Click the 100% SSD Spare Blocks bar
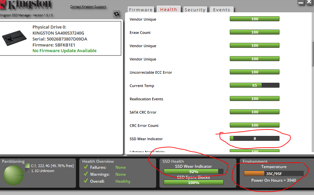The width and height of the screenshot is (314, 195). 193,183
